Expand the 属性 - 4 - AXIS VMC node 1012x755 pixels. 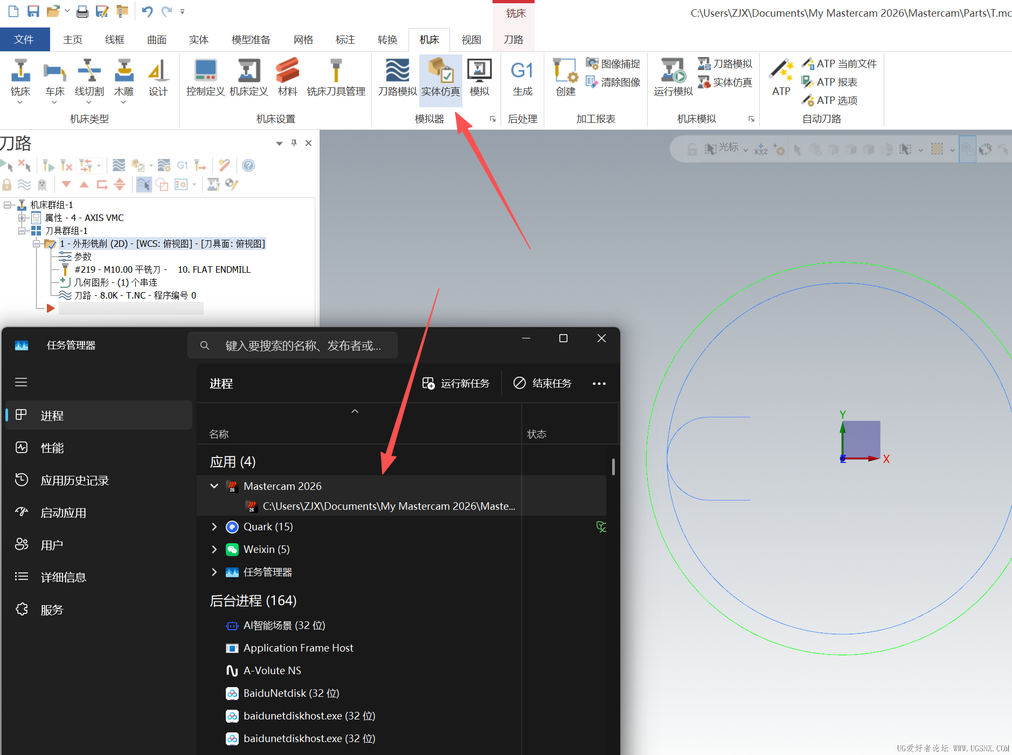pyautogui.click(x=22, y=218)
